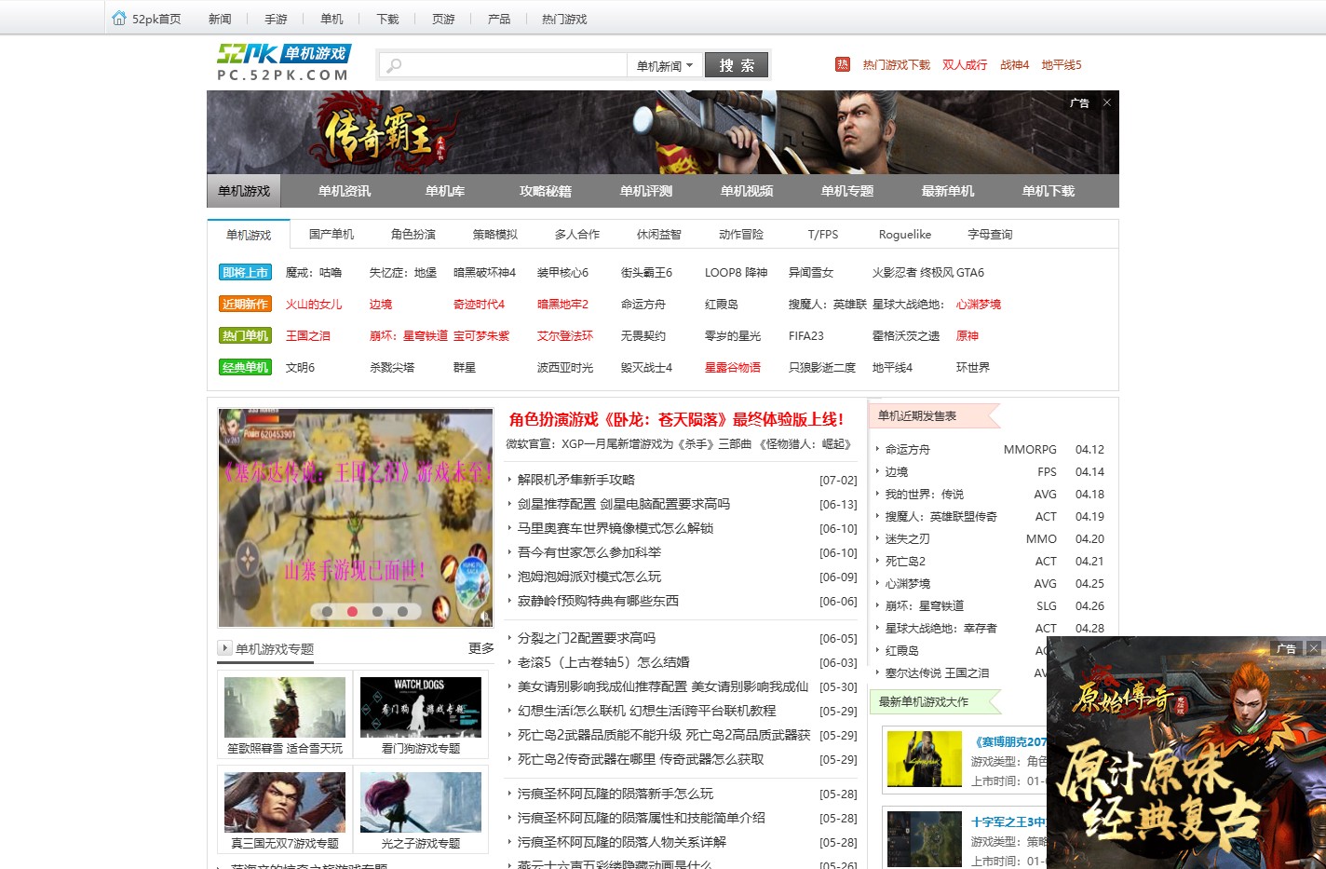Screen dimensions: 1326x869
Task: Click the 经典单机 green tag
Action: click(246, 368)
